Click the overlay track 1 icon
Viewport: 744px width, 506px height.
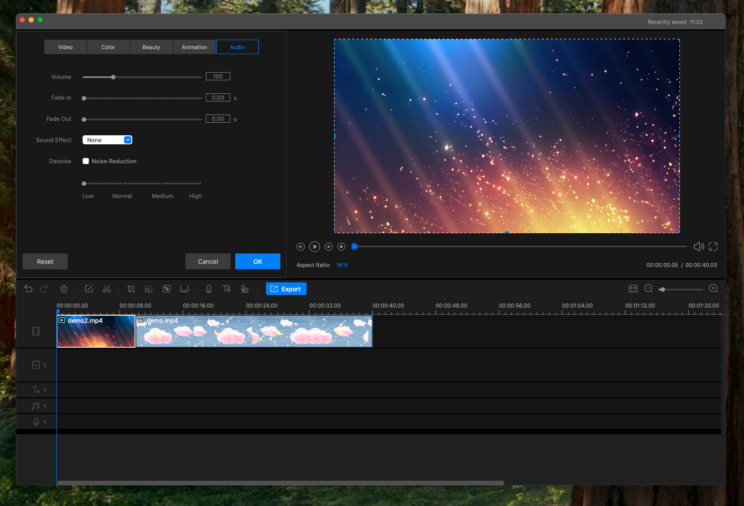pos(36,365)
